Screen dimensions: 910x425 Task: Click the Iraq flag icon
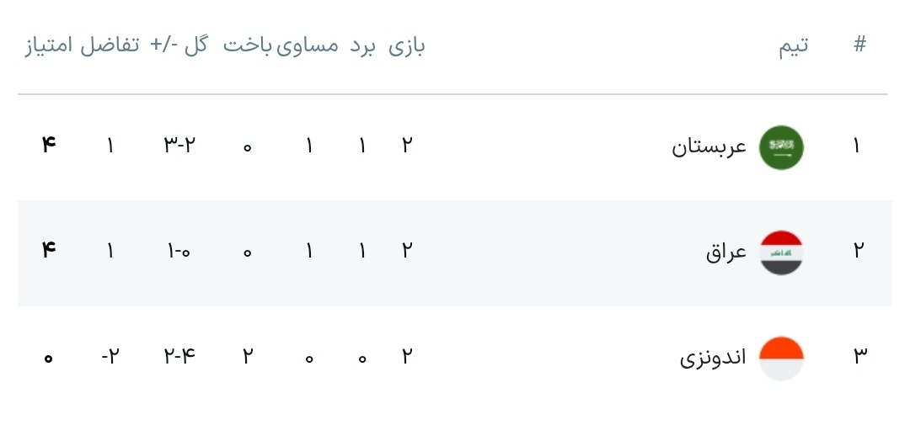(781, 252)
